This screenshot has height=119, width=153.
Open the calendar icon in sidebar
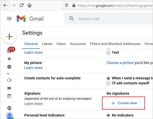tap(9, 96)
